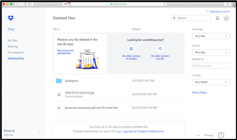Open the To date dropdown
This screenshot has height=140, width=237.
click(x=211, y=52)
